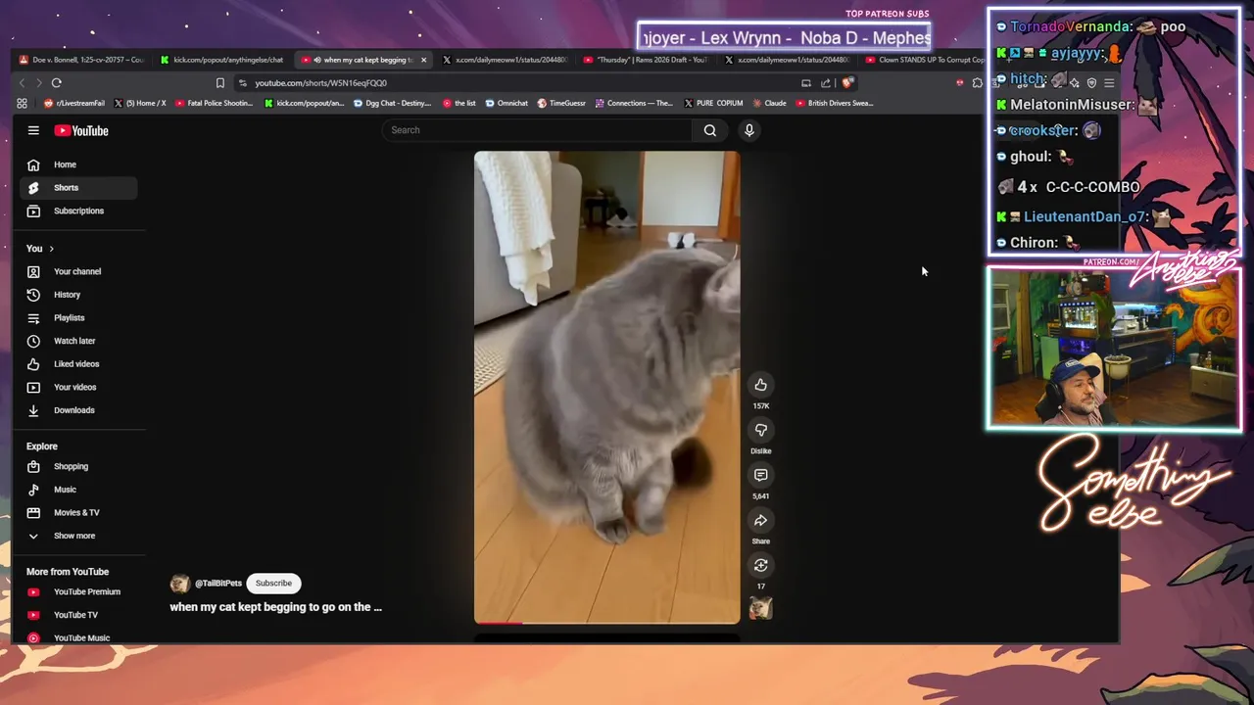Switch to Clown STANDS UP tab

click(925, 60)
